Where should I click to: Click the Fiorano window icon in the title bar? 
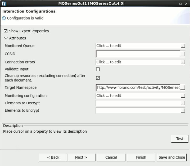tap(4, 3)
